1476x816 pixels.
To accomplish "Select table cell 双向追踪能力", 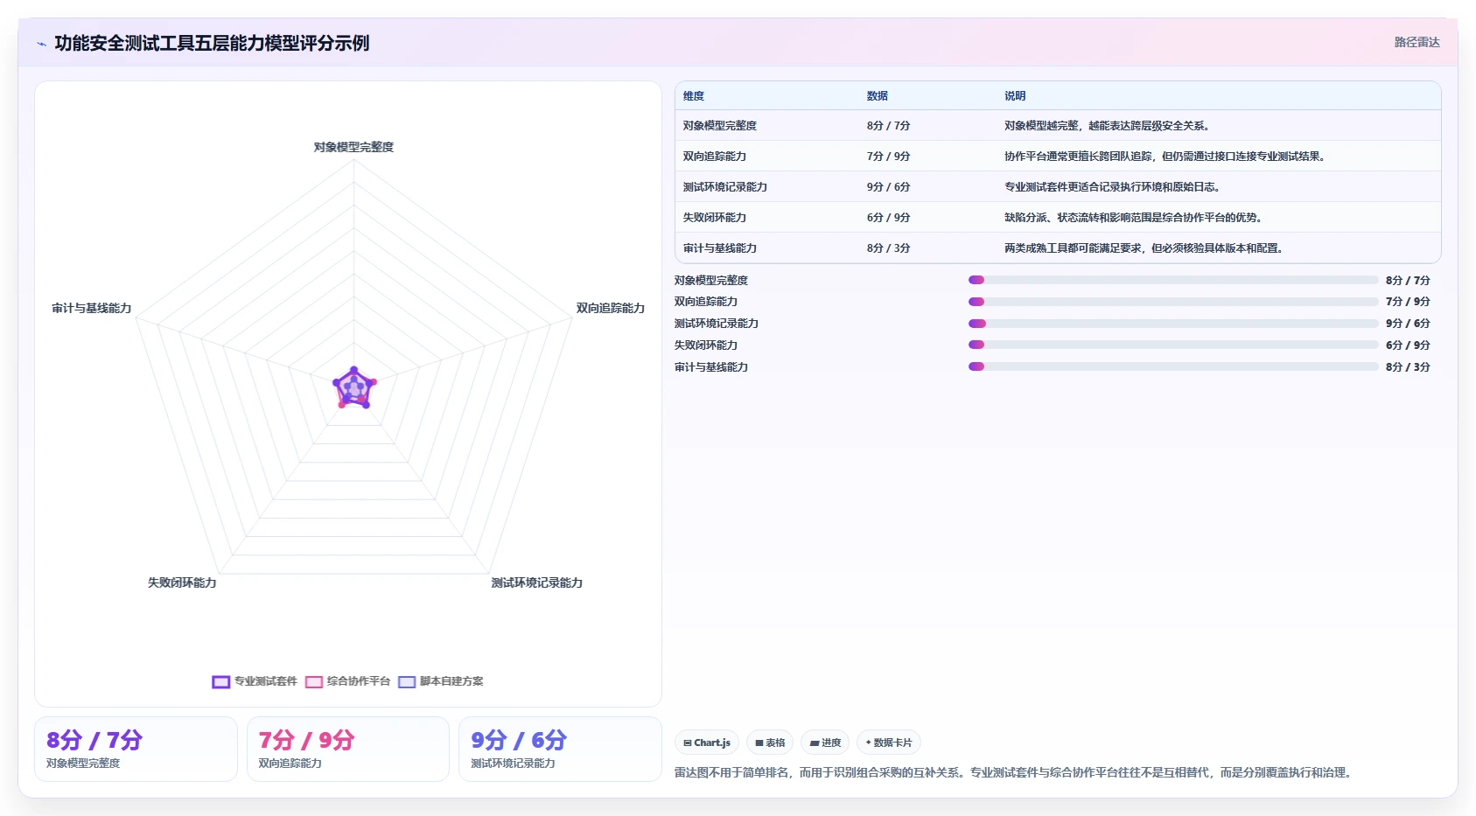I will click(715, 157).
